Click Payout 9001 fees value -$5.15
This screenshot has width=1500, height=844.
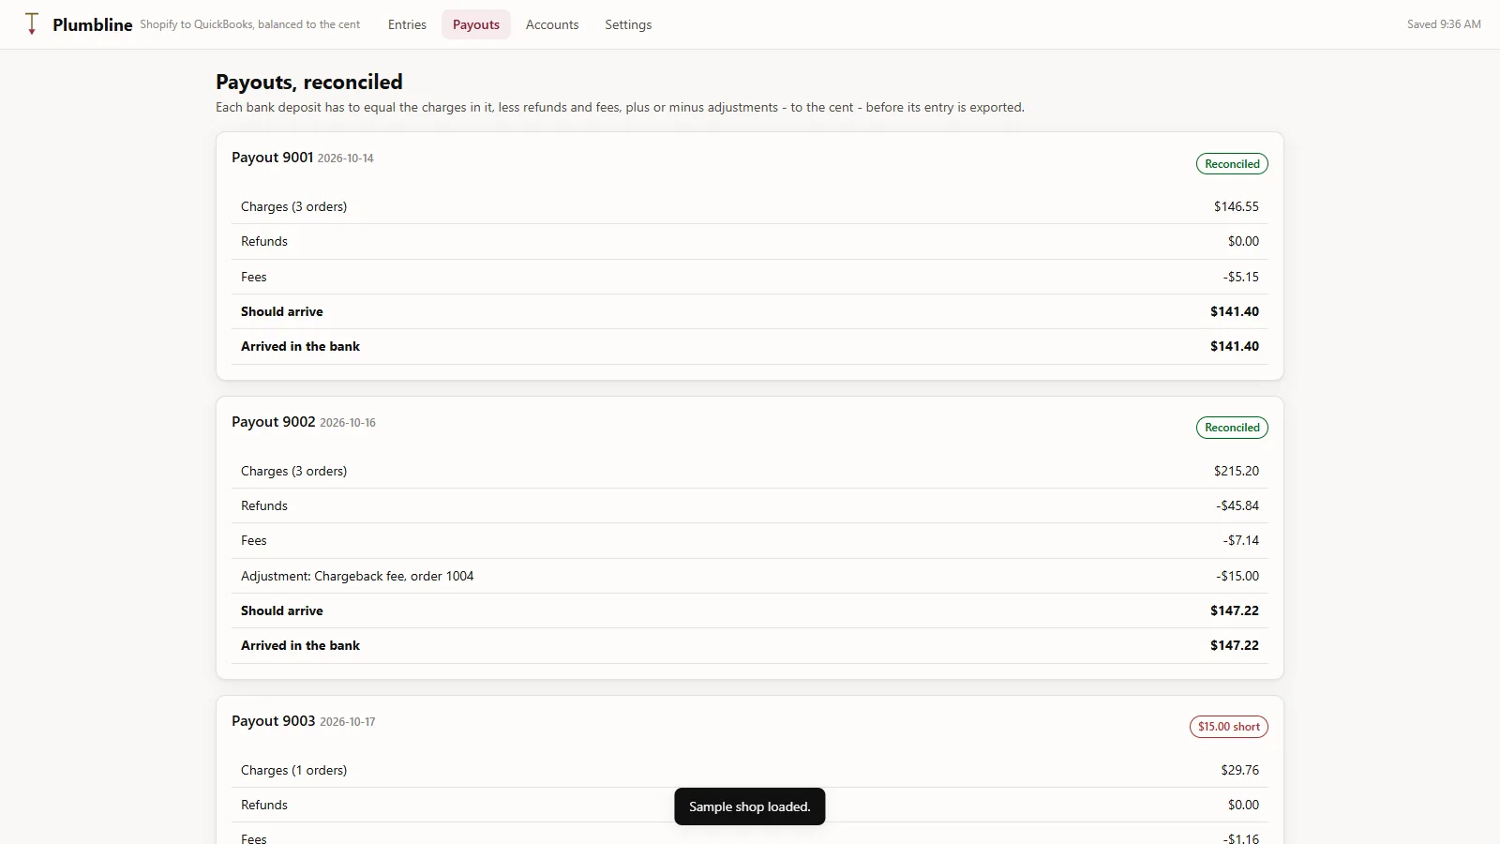point(1240,277)
